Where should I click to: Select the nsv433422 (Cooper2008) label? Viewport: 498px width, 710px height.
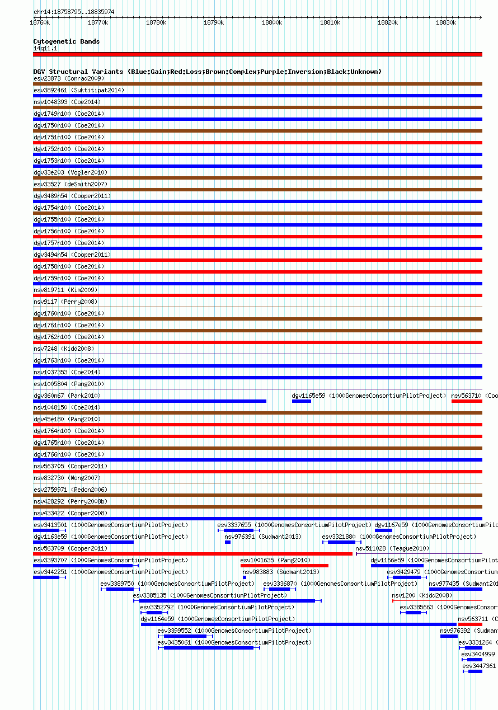tap(71, 513)
